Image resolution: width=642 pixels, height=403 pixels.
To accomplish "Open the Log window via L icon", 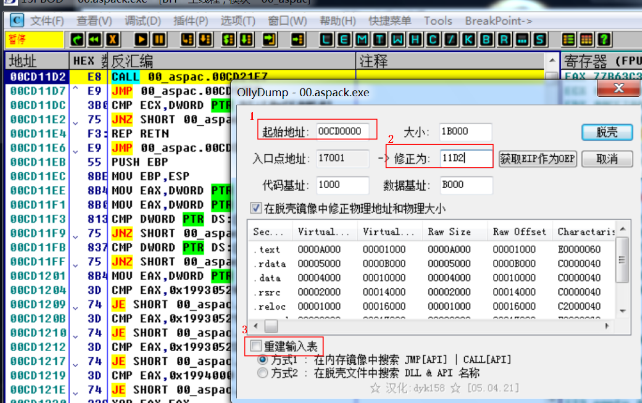I will (x=326, y=39).
